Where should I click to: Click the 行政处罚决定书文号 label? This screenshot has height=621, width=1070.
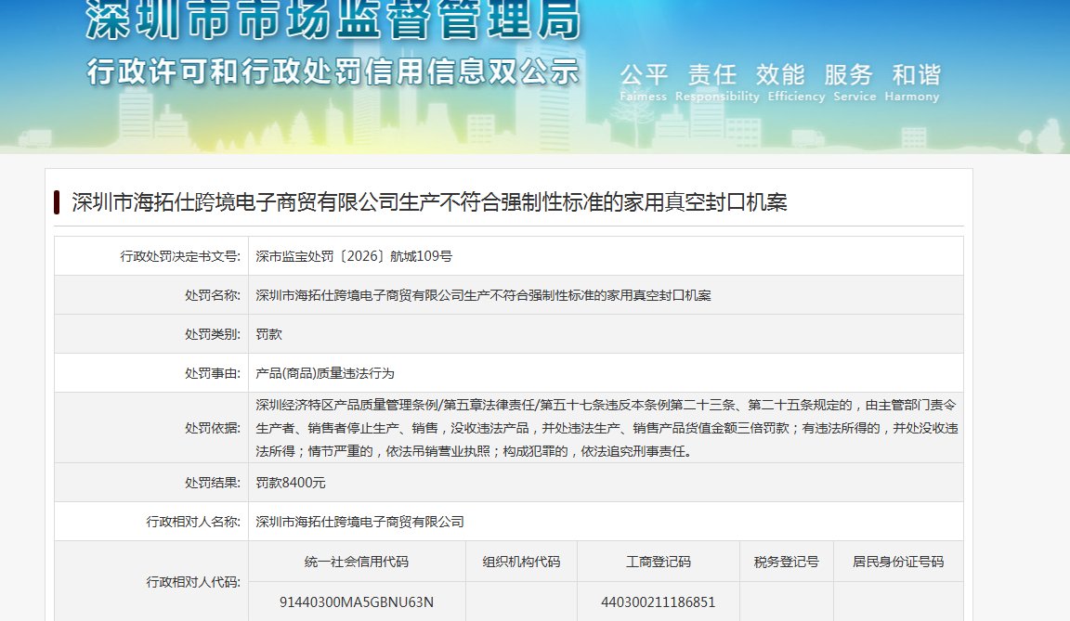coord(180,256)
